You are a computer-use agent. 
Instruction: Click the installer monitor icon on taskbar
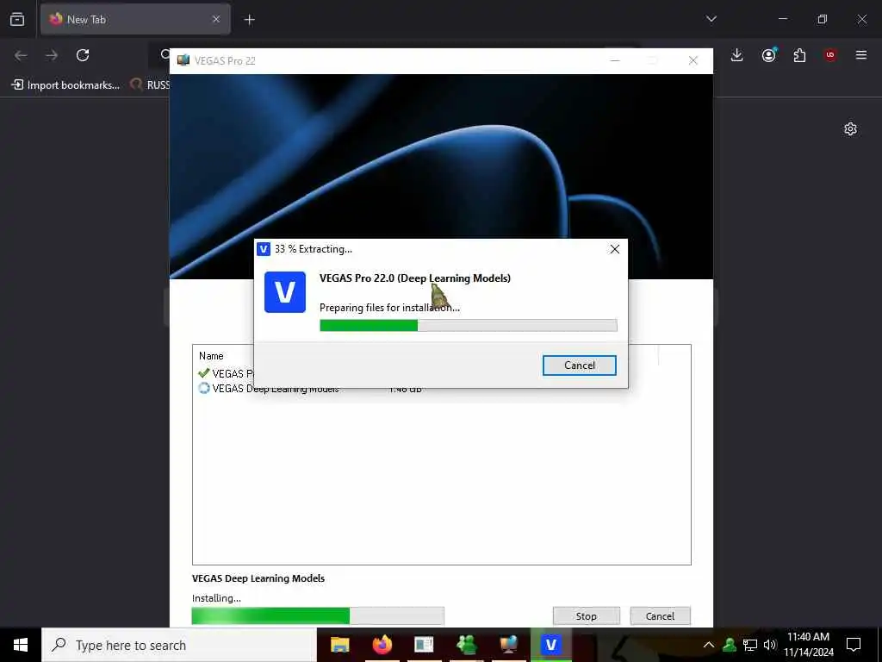click(x=508, y=645)
